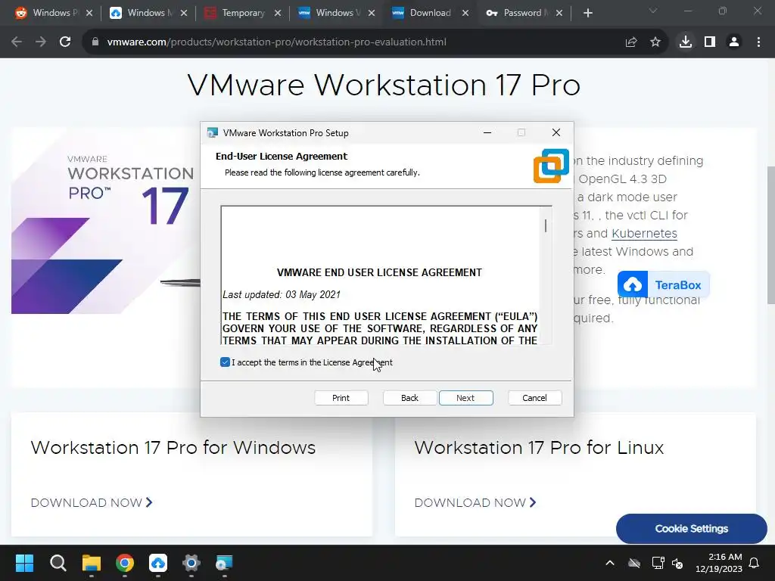Bookmark this page with the star

click(x=655, y=42)
